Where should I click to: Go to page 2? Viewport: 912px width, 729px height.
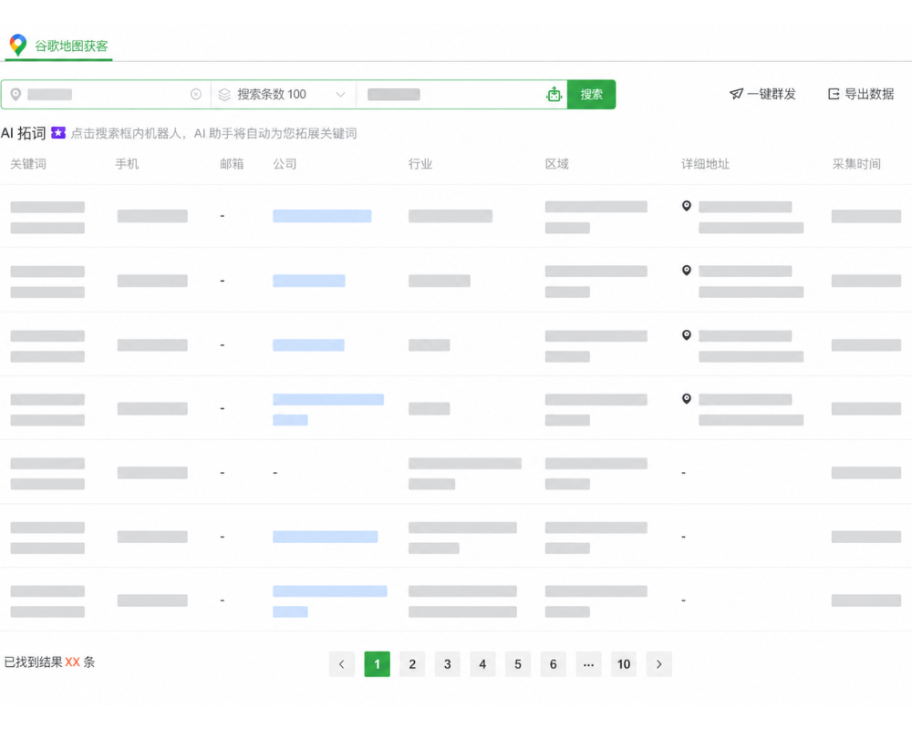(x=412, y=664)
